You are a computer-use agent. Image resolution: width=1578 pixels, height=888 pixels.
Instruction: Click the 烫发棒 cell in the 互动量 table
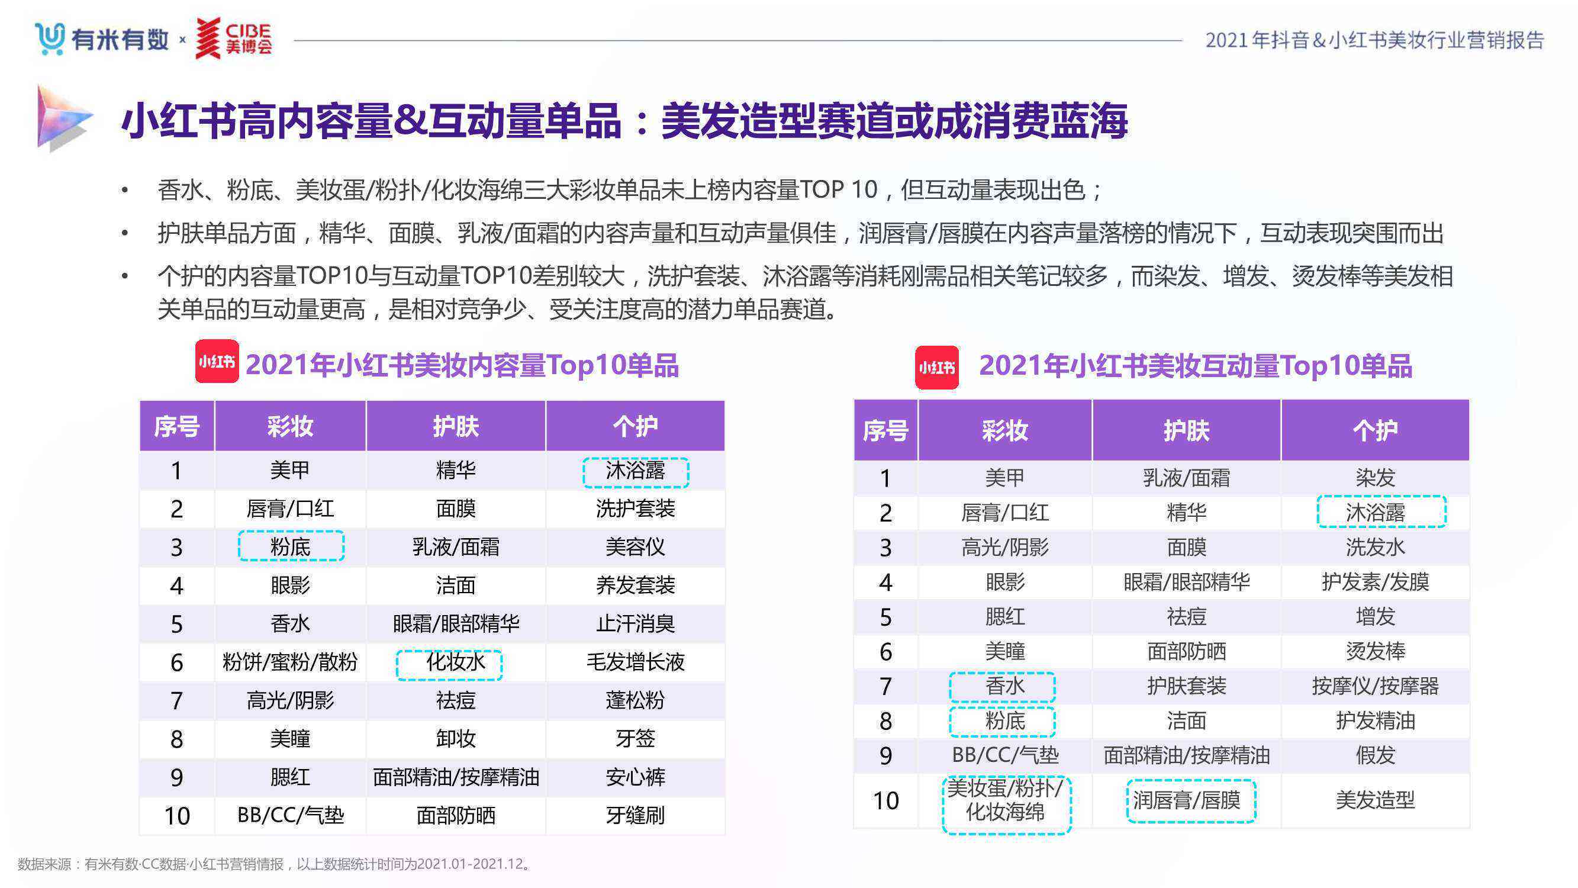(x=1375, y=651)
